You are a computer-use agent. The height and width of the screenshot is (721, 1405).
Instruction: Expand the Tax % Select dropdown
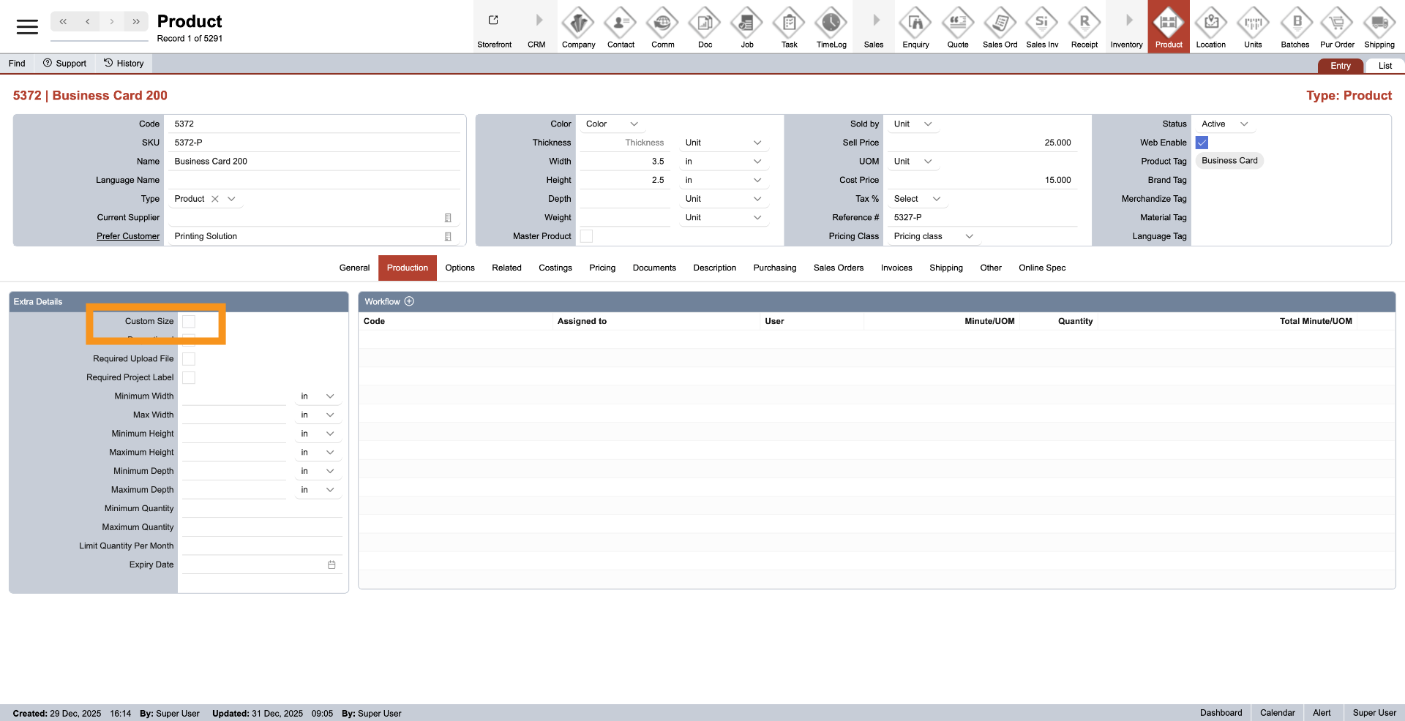(916, 199)
